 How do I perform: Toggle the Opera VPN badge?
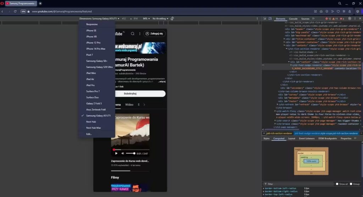point(23,11)
